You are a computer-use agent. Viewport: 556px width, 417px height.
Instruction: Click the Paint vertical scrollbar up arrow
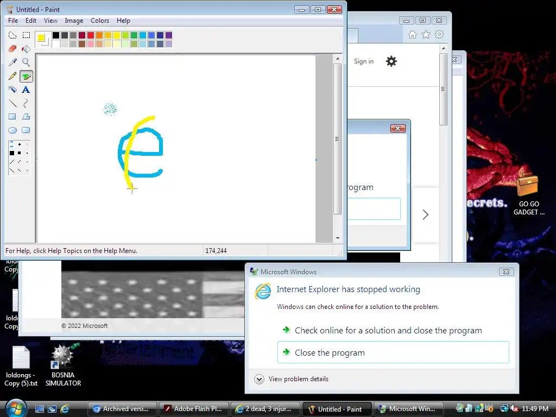(338, 59)
